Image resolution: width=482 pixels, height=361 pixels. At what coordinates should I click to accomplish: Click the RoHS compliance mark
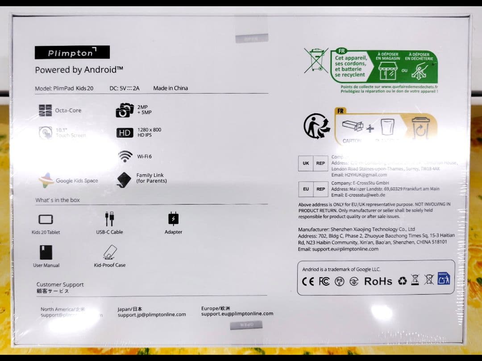[378, 281]
